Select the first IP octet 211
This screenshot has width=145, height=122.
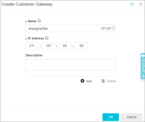32,46
